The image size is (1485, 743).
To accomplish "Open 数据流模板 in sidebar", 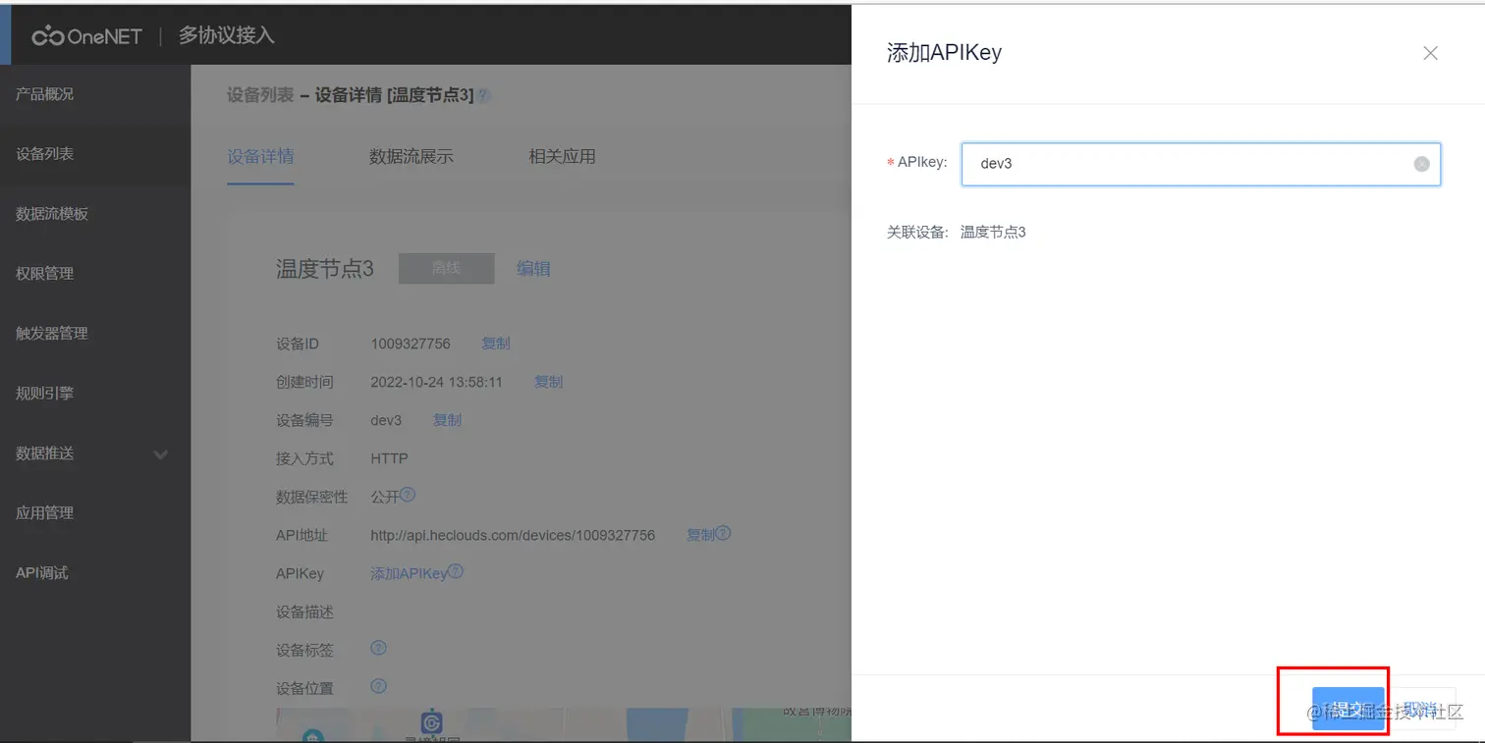I will 52,214.
